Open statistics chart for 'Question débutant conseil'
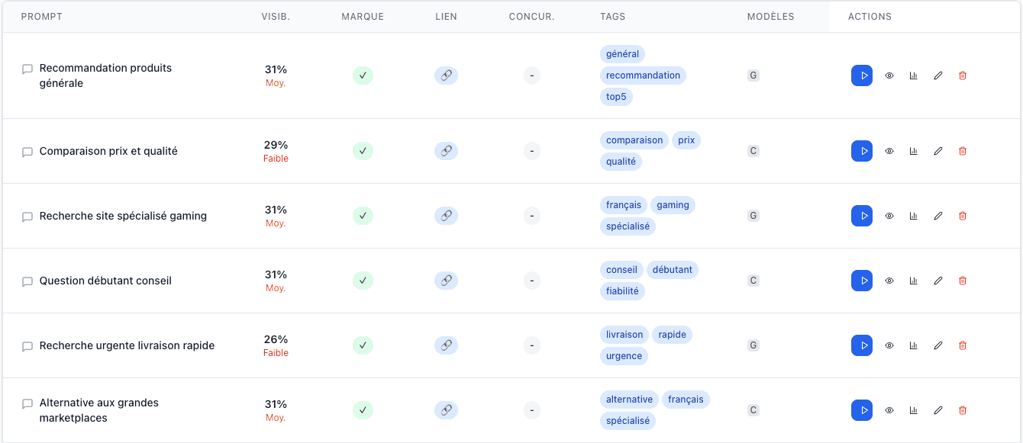The height and width of the screenshot is (443, 1023). click(913, 281)
